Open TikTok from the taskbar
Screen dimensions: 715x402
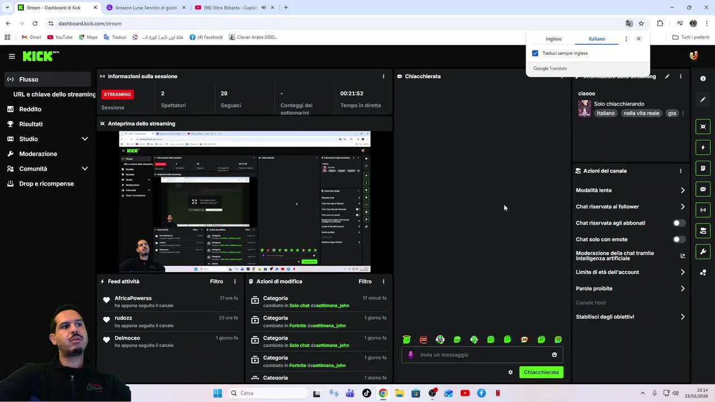click(366, 393)
